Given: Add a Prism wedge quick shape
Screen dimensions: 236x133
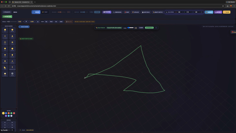Looking at the screenshot, I should pyautogui.click(x=5, y=68).
